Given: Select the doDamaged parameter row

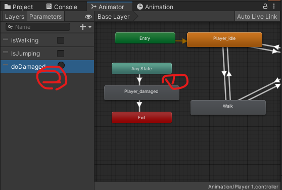Looking at the screenshot, I should [x=47, y=67].
